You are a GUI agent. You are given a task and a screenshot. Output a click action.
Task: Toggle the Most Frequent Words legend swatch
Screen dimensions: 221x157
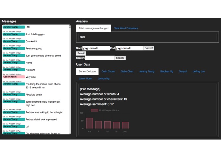click(x=94, y=110)
